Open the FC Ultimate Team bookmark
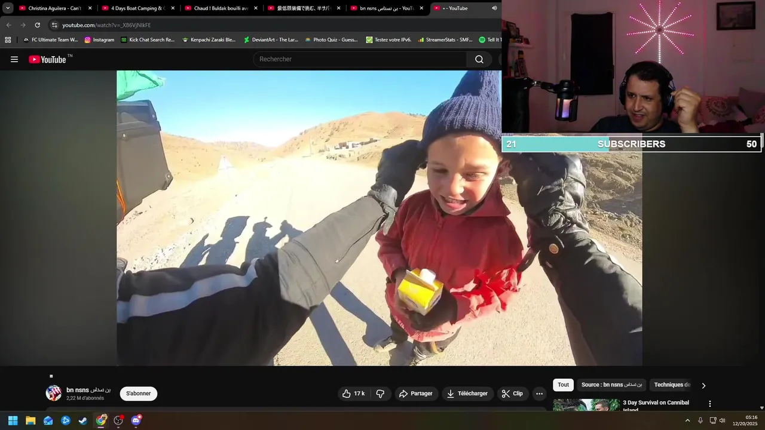Viewport: 765px width, 430px height. pos(50,40)
